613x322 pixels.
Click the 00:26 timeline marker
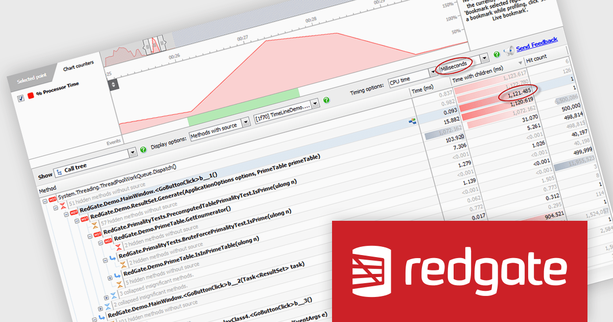175,56
